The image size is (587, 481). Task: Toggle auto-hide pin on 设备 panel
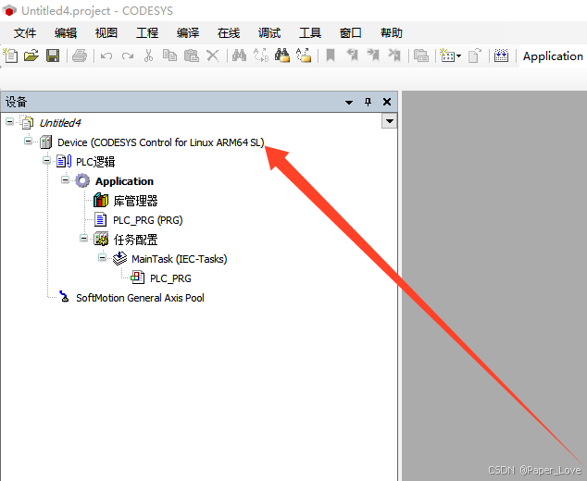pos(368,102)
